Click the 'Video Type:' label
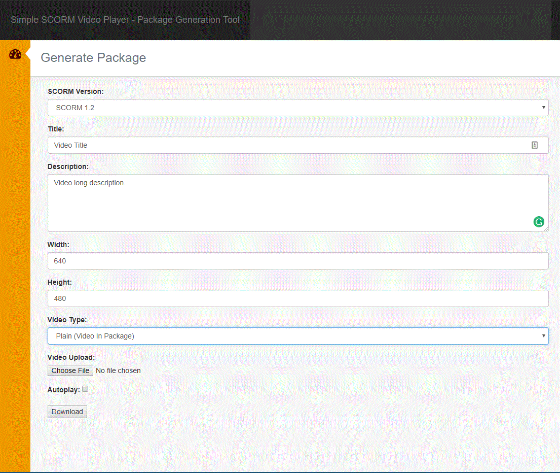The height and width of the screenshot is (473, 560). click(x=67, y=320)
